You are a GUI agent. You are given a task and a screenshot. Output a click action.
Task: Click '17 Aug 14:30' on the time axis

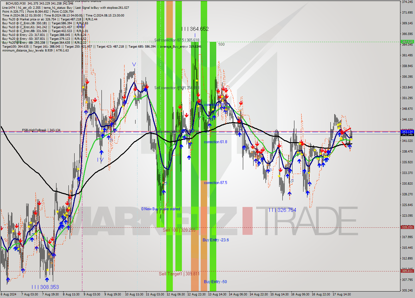click(341, 294)
